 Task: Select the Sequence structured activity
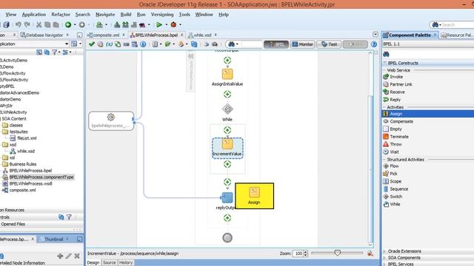tap(395, 189)
